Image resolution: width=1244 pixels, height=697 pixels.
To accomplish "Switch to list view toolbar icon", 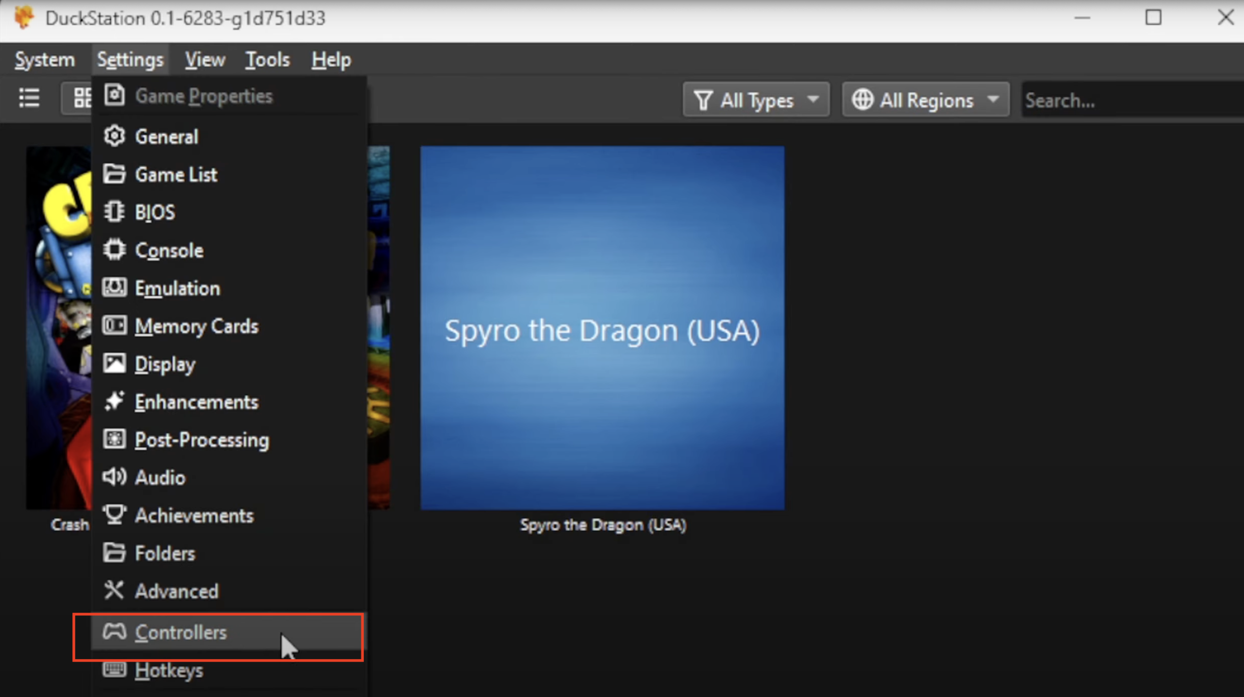I will click(29, 99).
